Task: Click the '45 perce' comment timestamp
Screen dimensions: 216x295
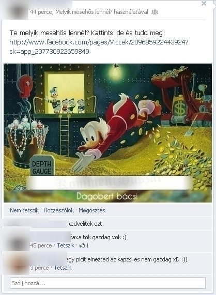Action: tap(41, 245)
